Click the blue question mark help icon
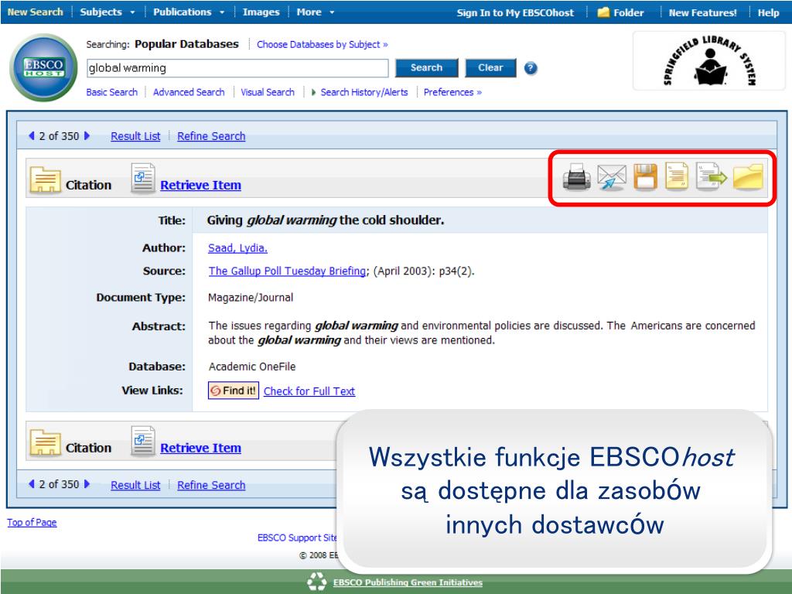The height and width of the screenshot is (594, 792). pyautogui.click(x=531, y=68)
